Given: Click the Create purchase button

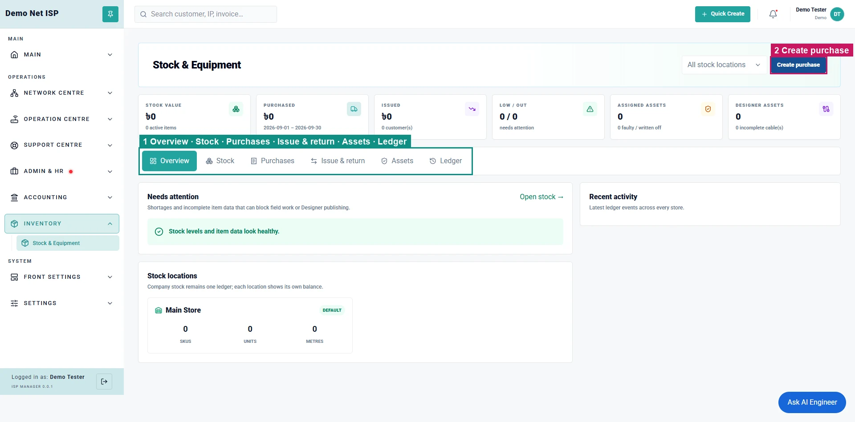Looking at the screenshot, I should (x=798, y=65).
